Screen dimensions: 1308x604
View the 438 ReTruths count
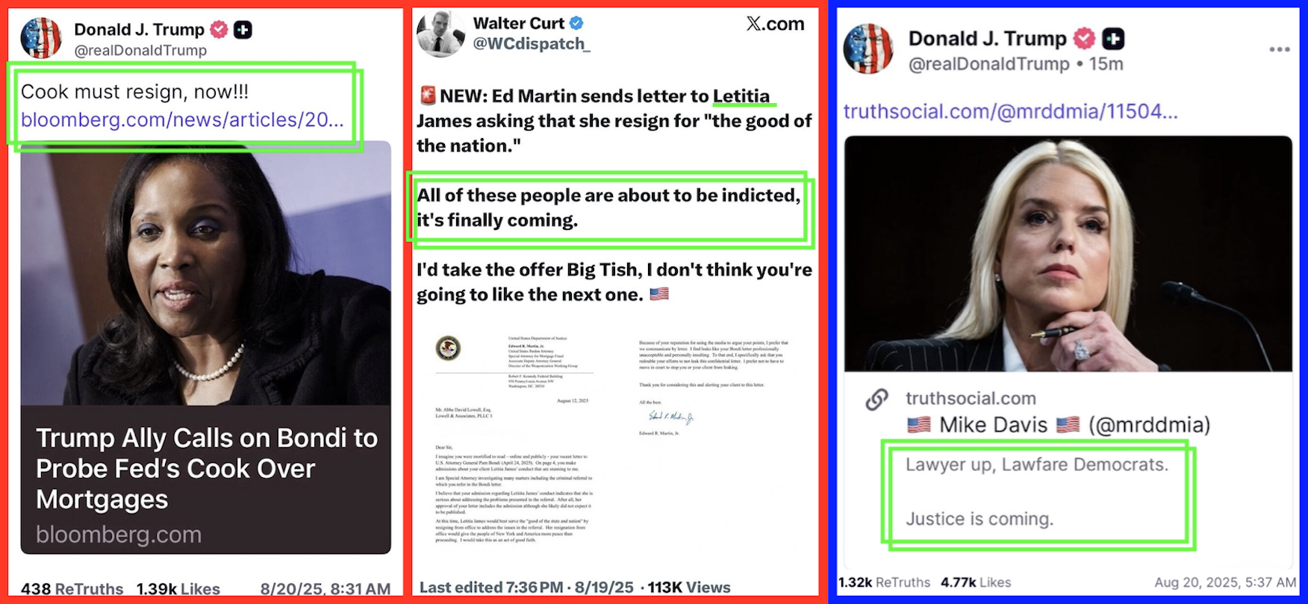[72, 588]
